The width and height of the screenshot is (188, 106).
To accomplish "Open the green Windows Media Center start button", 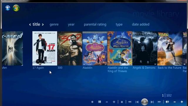I will pos(16,8).
